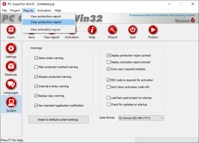Open the File menu
The image size is (199, 143).
(4, 11)
